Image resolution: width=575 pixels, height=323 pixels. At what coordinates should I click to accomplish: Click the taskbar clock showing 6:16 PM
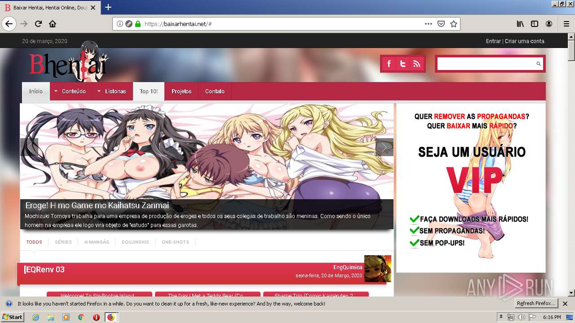(552, 317)
